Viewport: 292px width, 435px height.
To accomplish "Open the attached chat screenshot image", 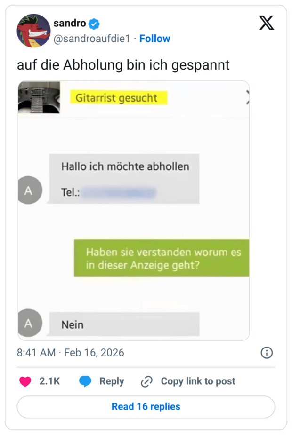I will tap(133, 212).
